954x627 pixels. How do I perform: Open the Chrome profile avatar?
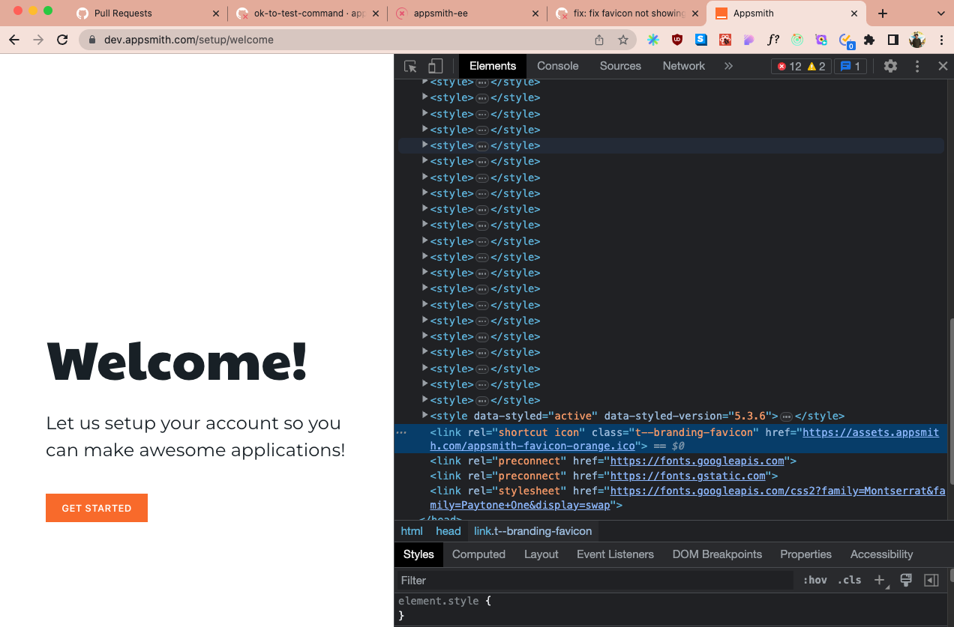coord(916,40)
